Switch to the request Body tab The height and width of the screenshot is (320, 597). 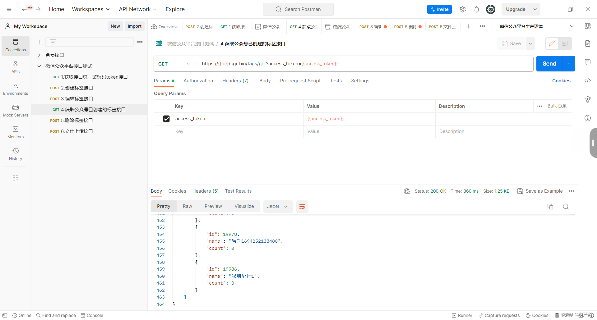pos(265,81)
